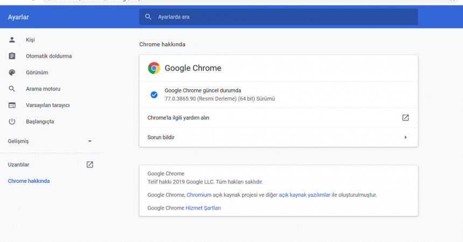
Task: Click the external link icon beside Uzantılar
Action: pyautogui.click(x=90, y=165)
